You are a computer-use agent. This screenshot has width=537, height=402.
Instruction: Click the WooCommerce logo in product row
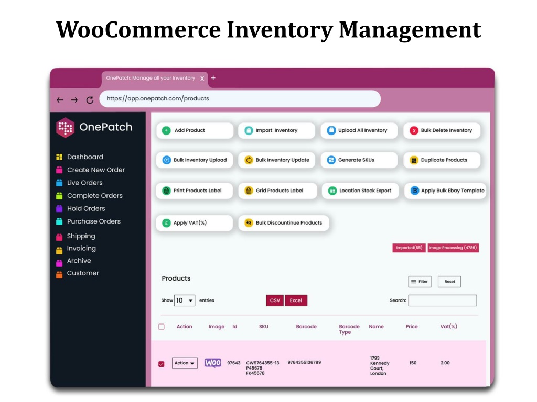(x=213, y=363)
